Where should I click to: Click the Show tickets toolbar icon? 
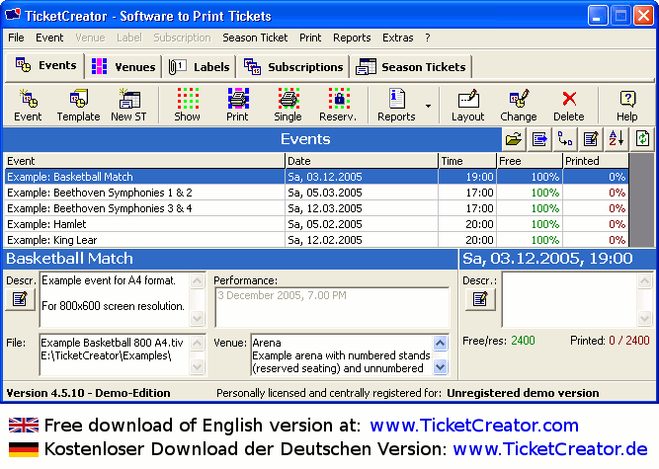point(187,104)
